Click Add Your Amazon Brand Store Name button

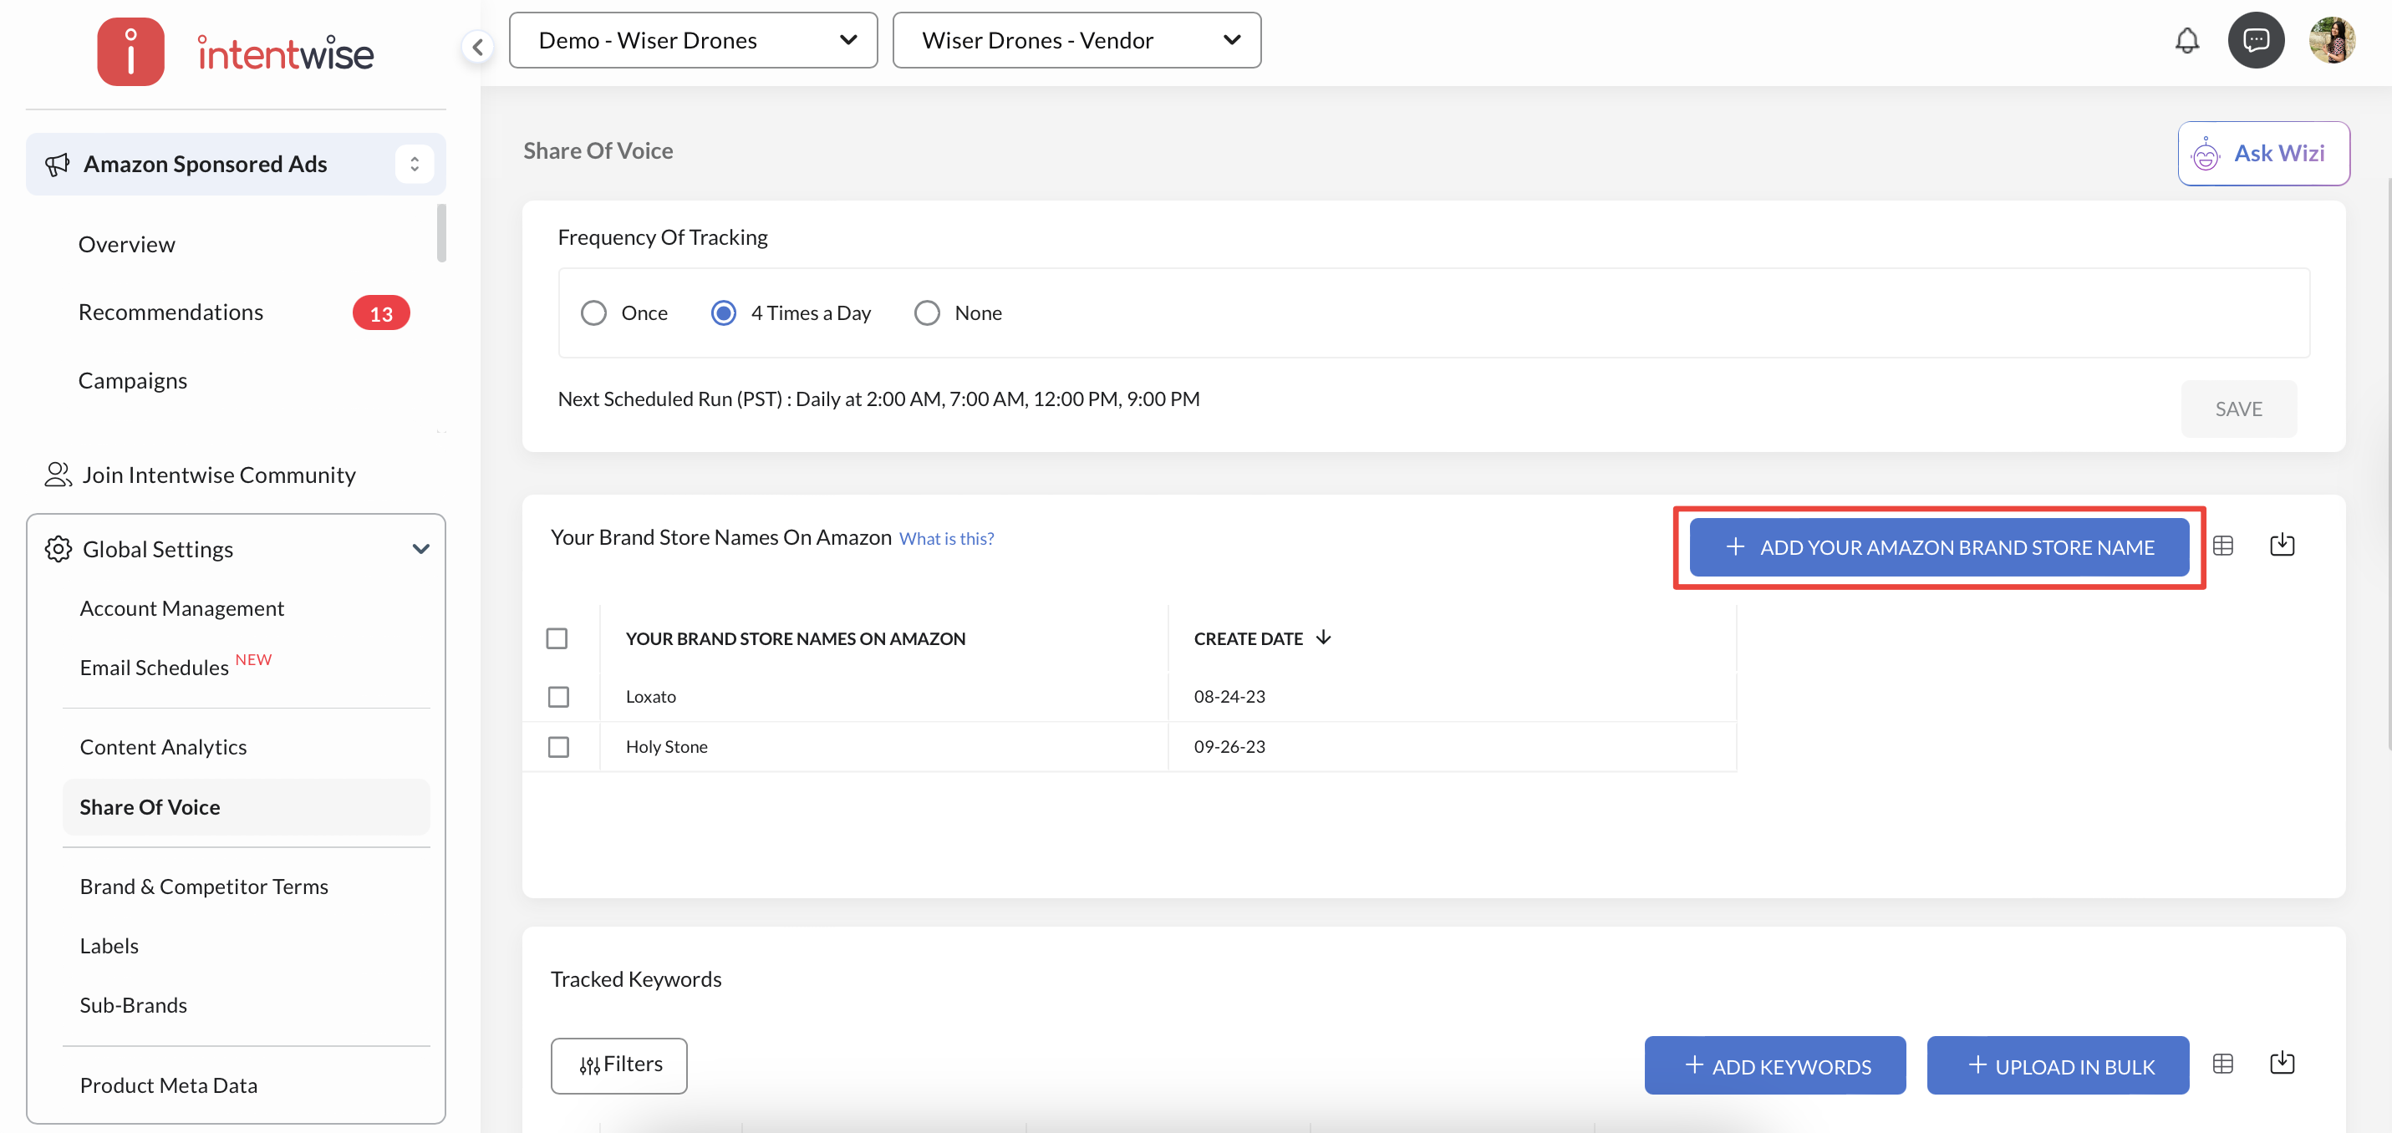(x=1939, y=548)
